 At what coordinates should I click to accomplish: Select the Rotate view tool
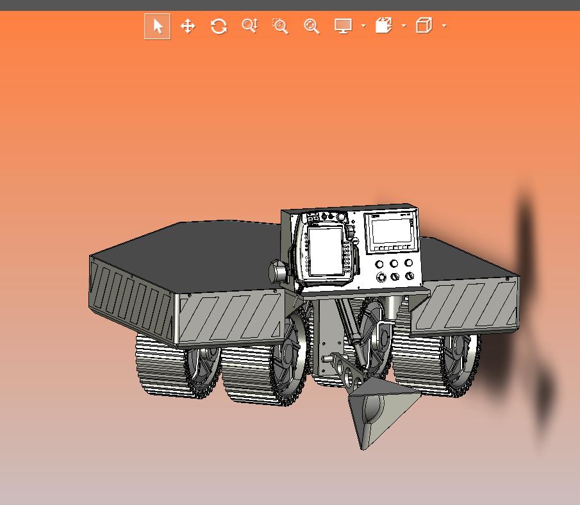(219, 27)
